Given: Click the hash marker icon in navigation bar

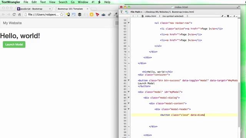Looking at the screenshot, I should [234, 16].
